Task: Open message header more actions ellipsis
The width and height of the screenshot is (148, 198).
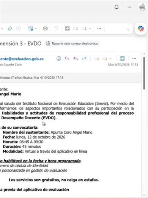Action: tap(134, 59)
